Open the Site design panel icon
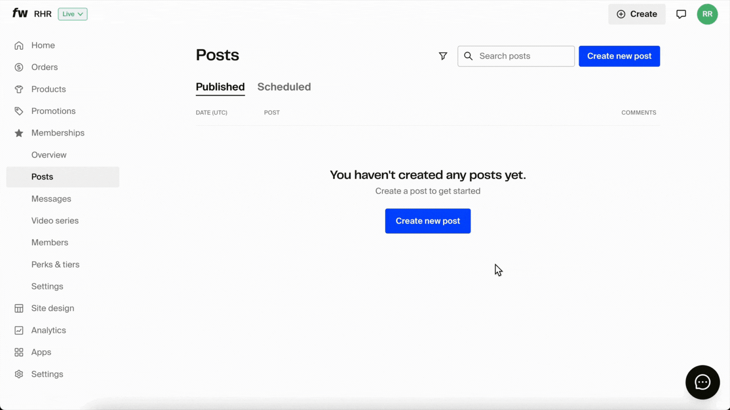The image size is (730, 410). (x=19, y=308)
